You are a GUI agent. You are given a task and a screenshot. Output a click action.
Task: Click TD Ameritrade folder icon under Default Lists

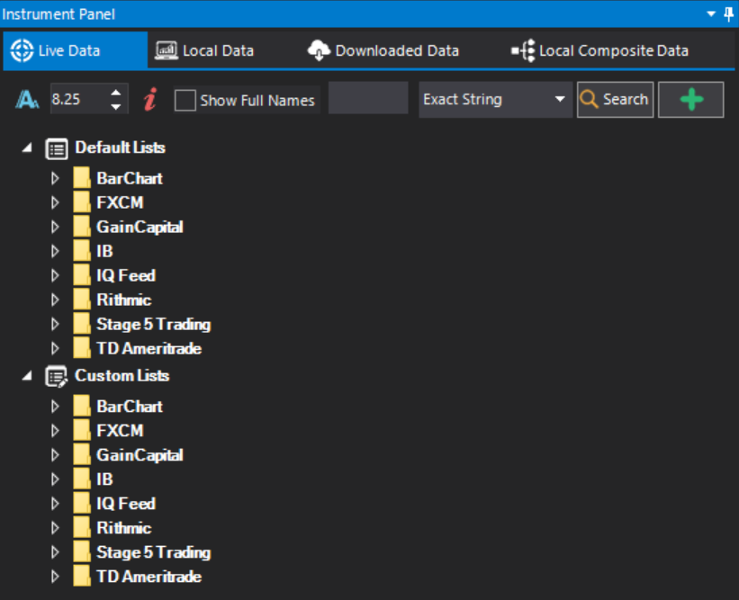tap(82, 348)
